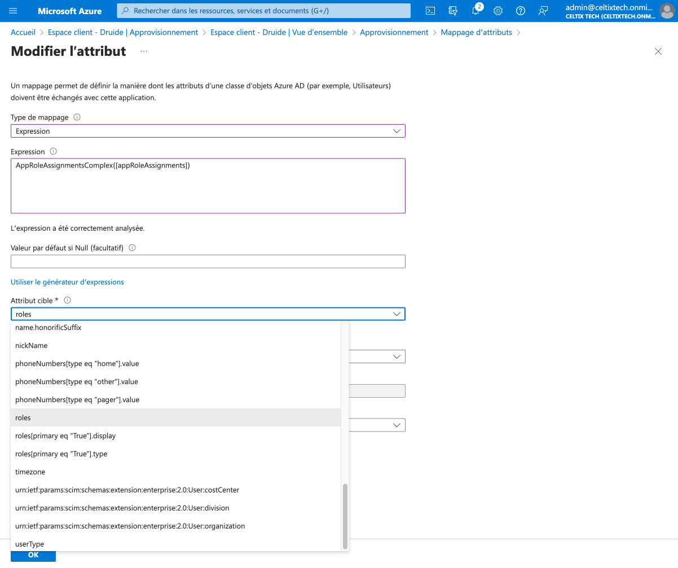Click the admin@celtixtech account name
Viewport: 678px width, 568px height.
(x=610, y=7)
